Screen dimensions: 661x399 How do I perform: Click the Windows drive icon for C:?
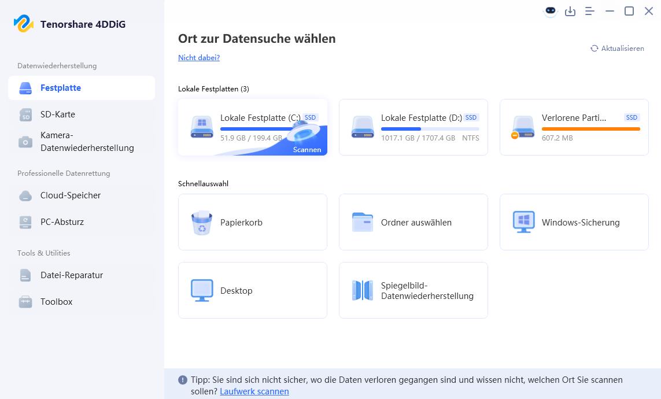click(202, 127)
